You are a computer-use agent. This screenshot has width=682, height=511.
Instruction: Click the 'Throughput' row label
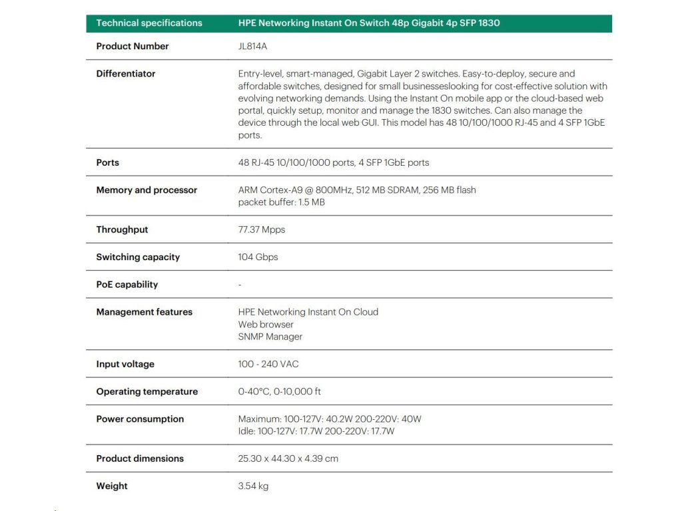click(123, 230)
